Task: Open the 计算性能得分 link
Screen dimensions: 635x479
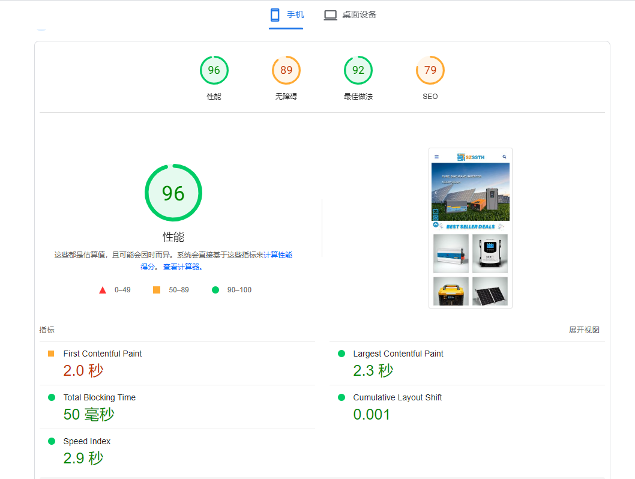Action: tap(278, 255)
